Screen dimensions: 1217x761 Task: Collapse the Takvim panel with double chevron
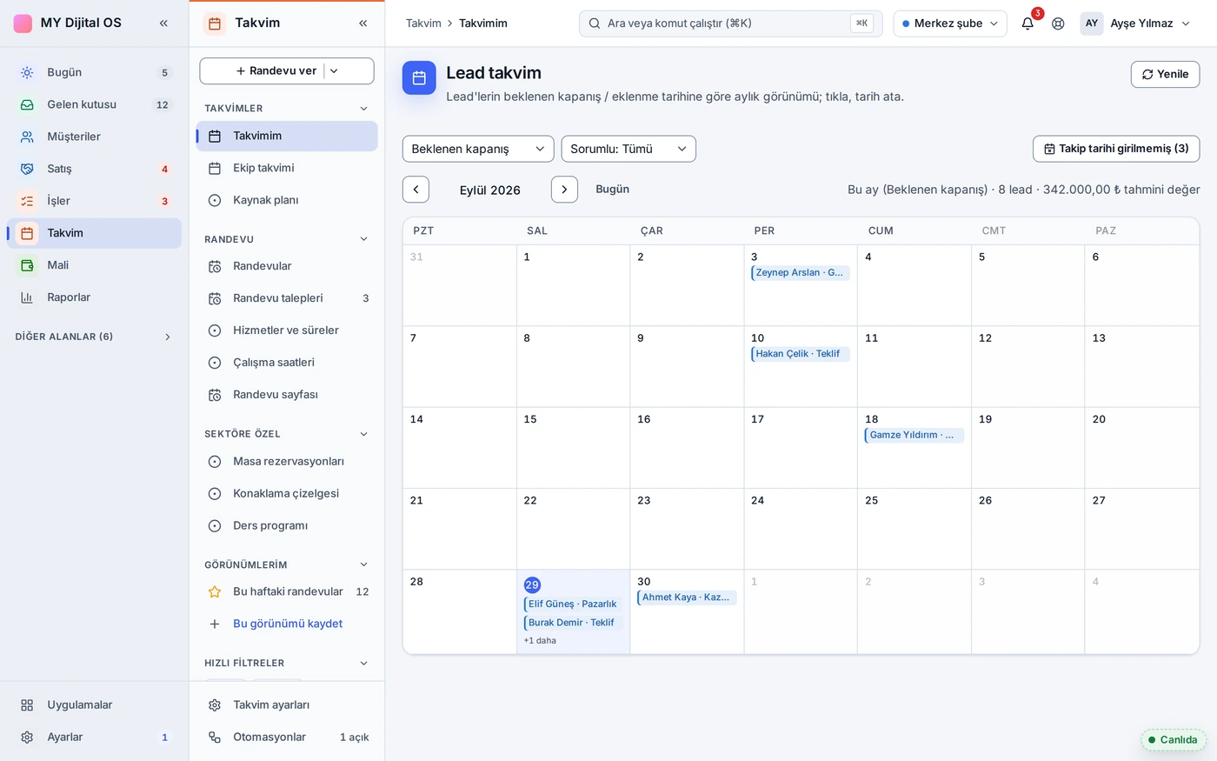(363, 23)
